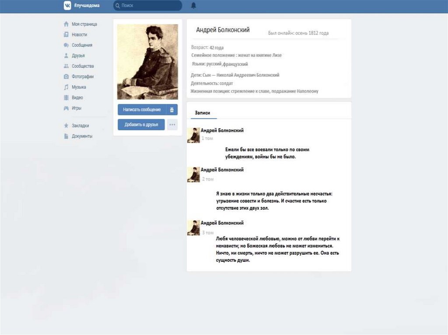Click 'Был онлайн: осень 1812 года' status
This screenshot has height=335, width=448.
(298, 33)
